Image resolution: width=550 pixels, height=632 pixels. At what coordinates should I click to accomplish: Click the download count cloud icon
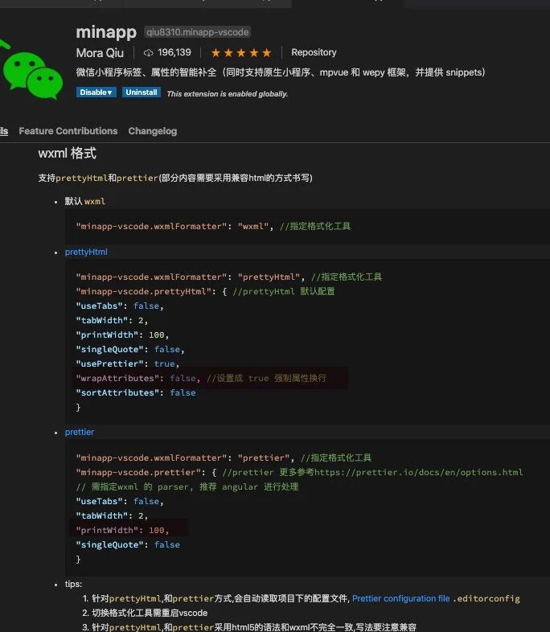point(148,53)
